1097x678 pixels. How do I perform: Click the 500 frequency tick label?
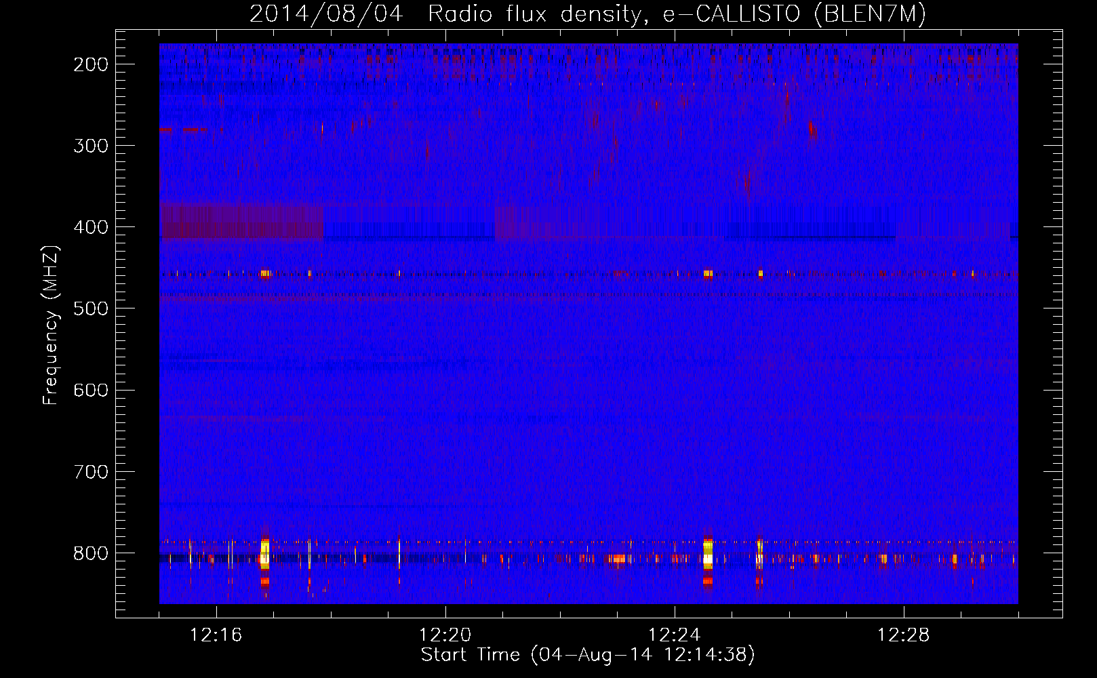(91, 308)
